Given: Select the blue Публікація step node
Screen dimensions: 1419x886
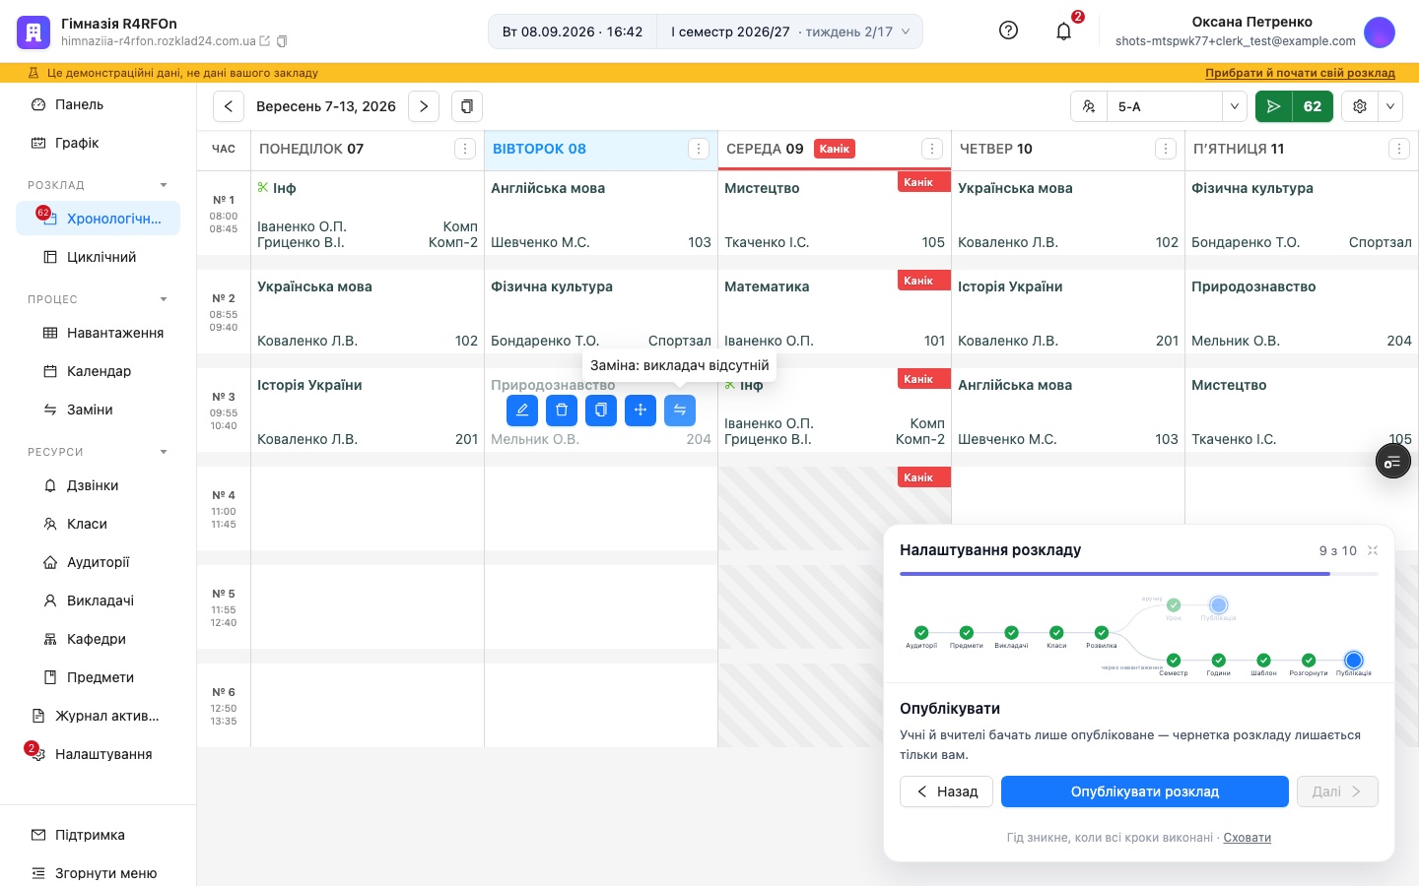Looking at the screenshot, I should [x=1354, y=661].
